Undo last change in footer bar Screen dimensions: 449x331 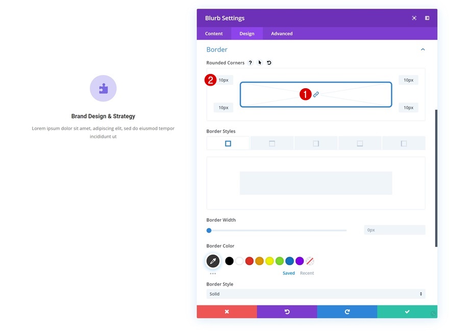pos(287,312)
